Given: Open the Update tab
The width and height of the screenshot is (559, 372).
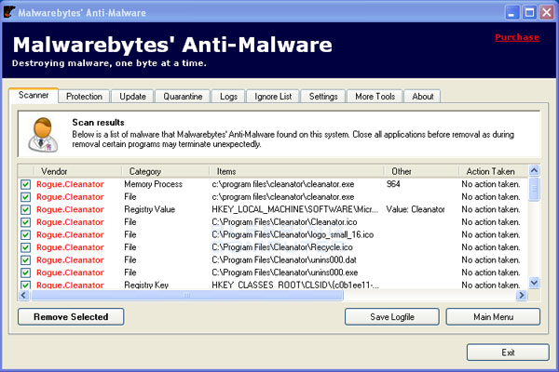Looking at the screenshot, I should pyautogui.click(x=132, y=97).
